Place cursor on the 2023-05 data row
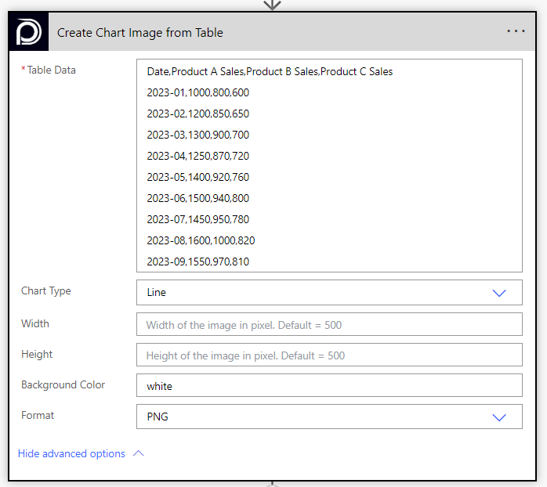 [197, 177]
